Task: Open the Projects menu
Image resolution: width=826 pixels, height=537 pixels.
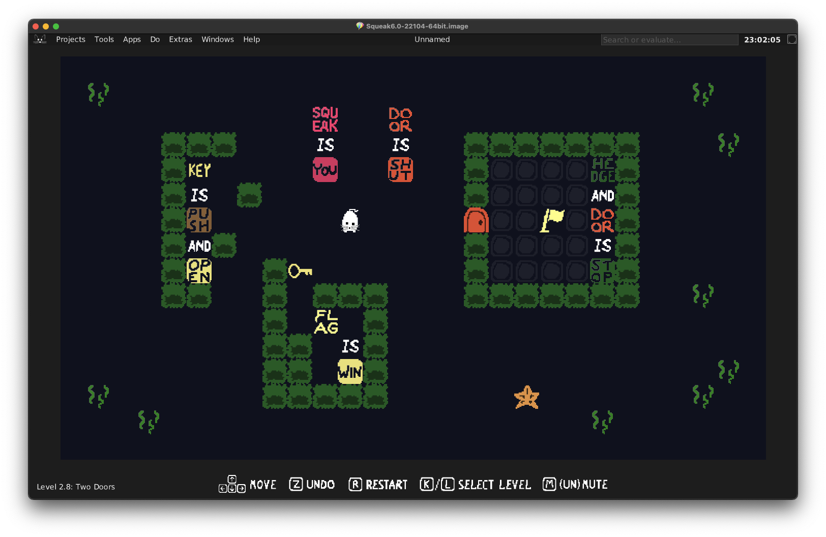Action: coord(71,40)
